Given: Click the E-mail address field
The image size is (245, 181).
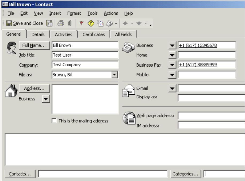Looking at the screenshot, I should coord(211,88).
